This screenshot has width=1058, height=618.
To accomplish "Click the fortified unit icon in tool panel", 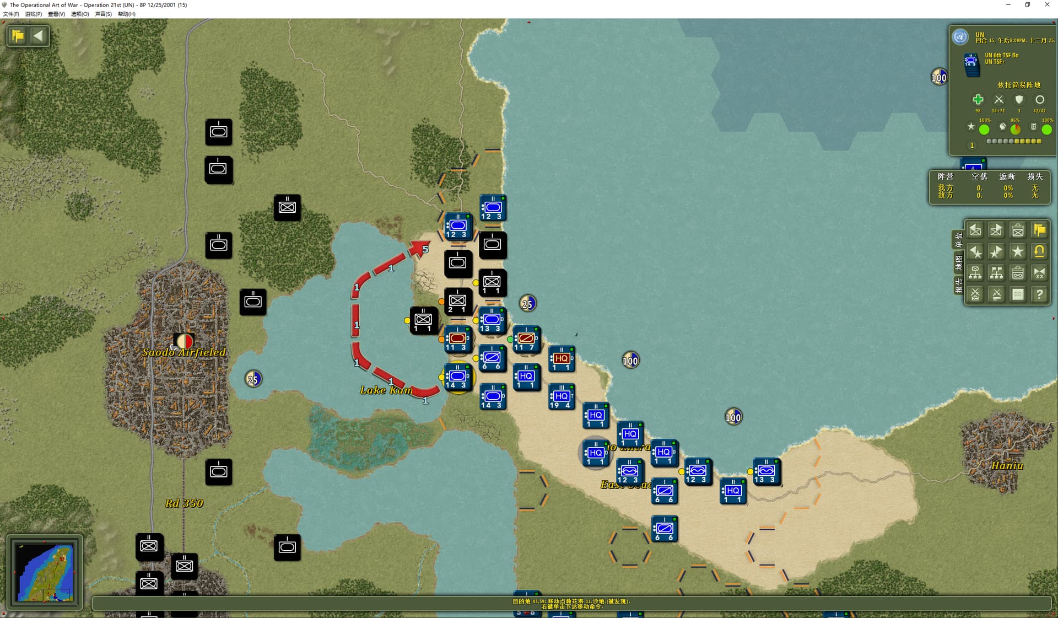I will (1018, 230).
